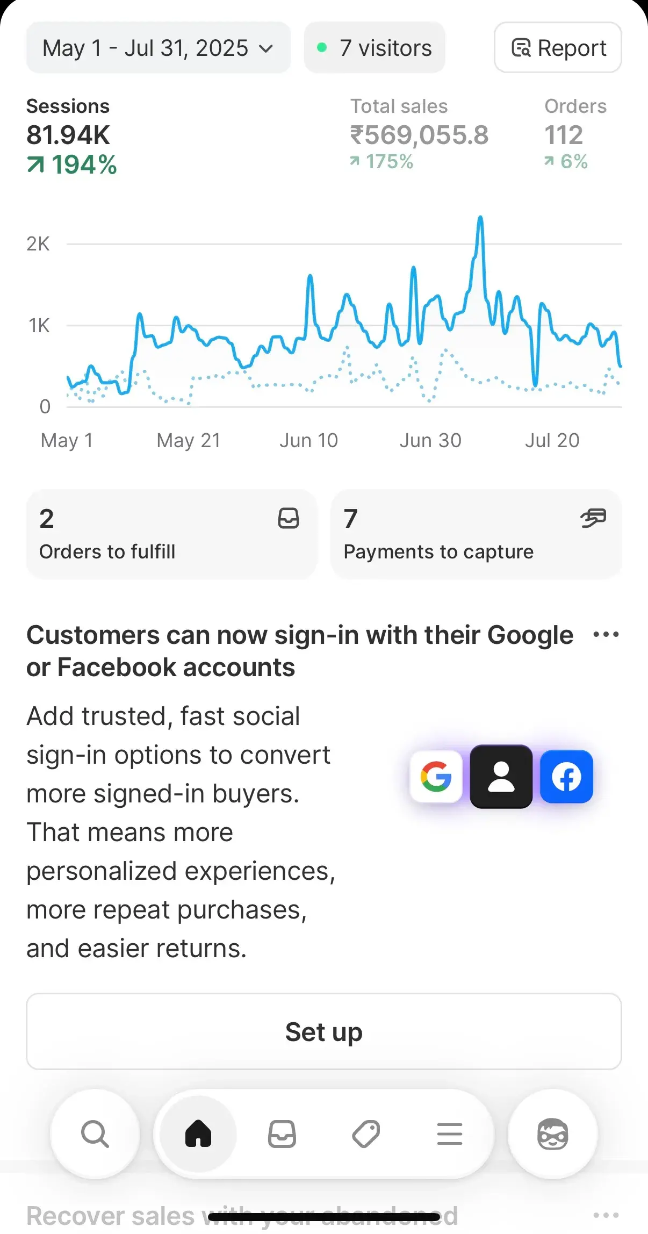Open the Products tag icon
648x1234 pixels.
click(366, 1134)
